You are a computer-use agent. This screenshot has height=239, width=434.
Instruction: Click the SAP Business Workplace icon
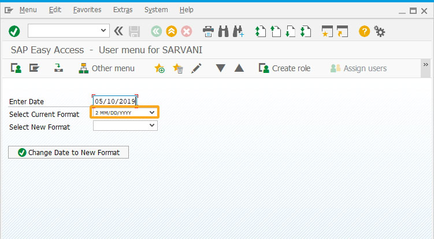[x=58, y=68]
